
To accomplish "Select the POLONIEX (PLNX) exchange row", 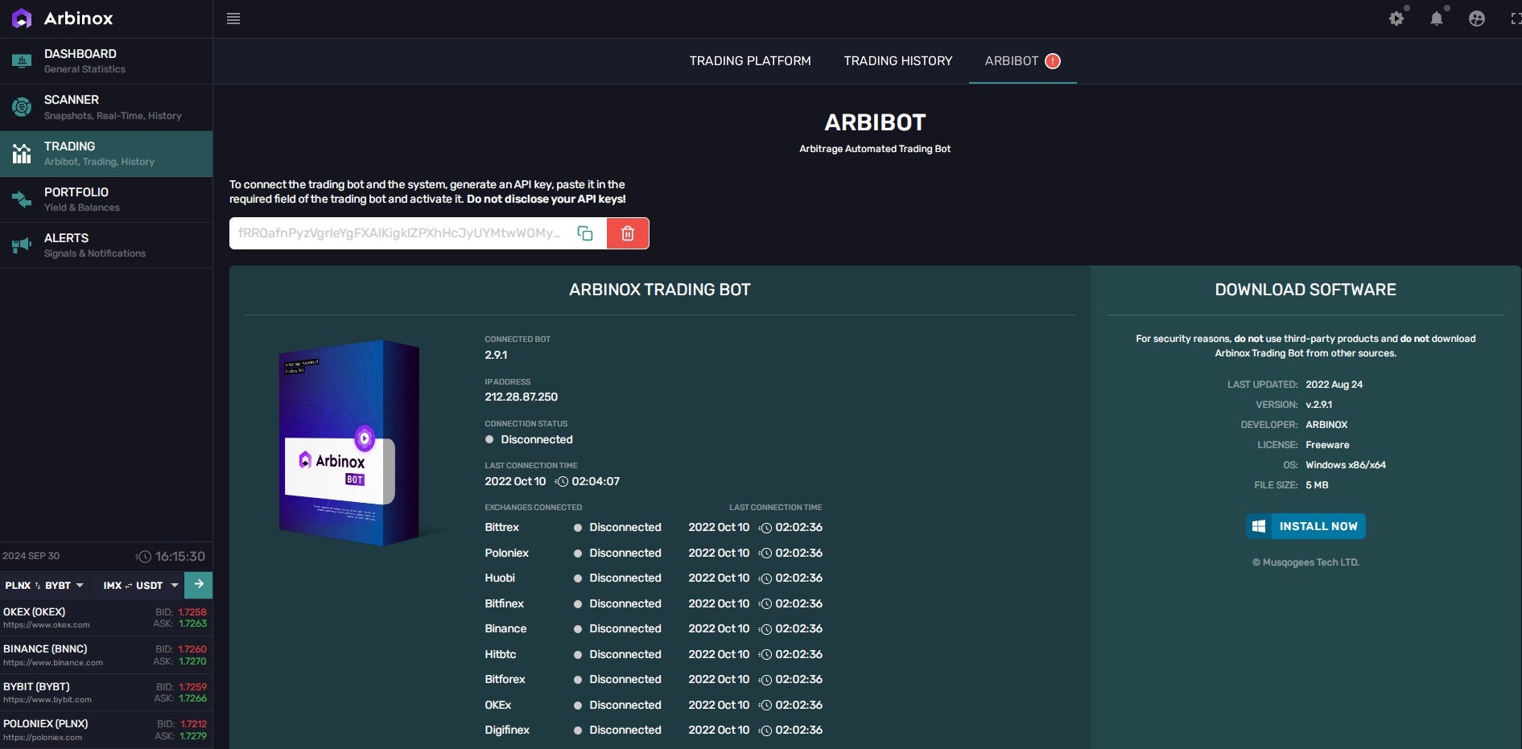I will click(106, 730).
